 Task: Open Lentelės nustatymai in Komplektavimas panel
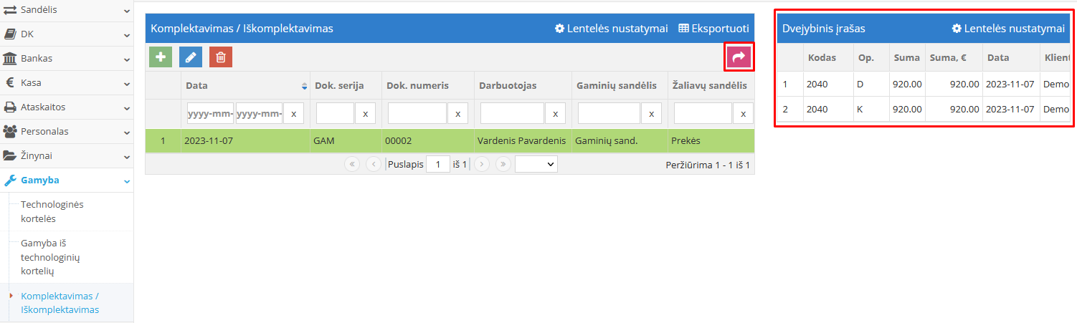[611, 29]
